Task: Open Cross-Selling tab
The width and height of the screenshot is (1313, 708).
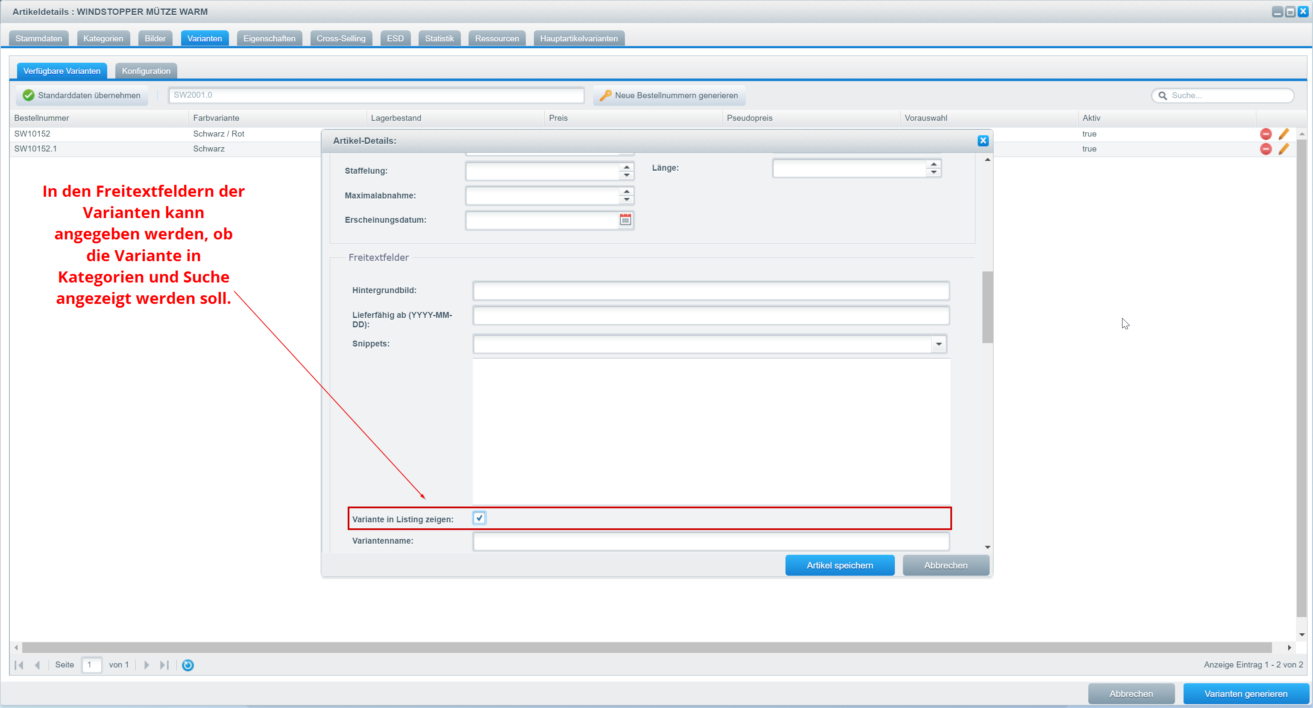Action: click(341, 39)
